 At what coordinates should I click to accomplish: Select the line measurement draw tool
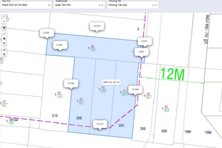click(4, 34)
